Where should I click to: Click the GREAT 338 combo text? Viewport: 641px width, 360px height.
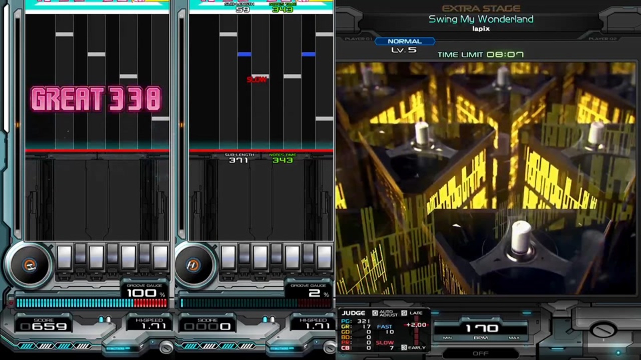(96, 99)
